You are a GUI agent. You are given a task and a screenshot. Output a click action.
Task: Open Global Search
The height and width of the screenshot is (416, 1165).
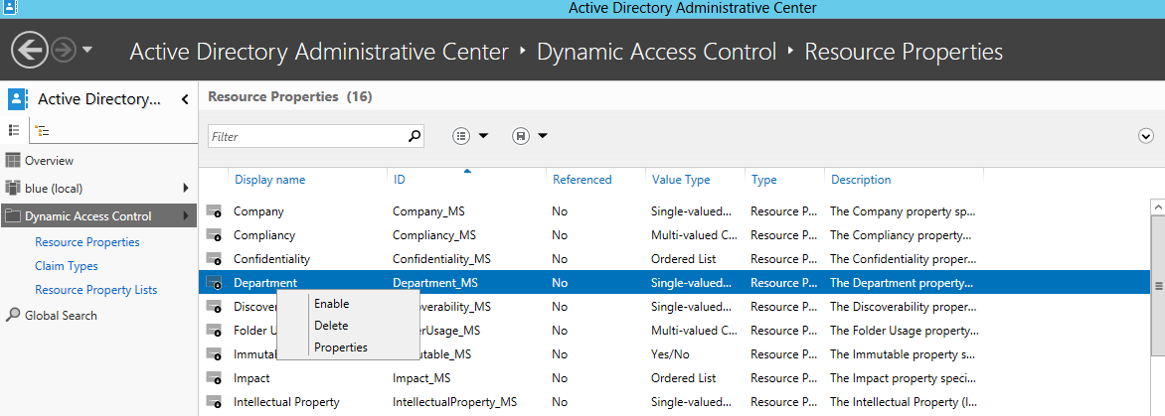coord(61,315)
